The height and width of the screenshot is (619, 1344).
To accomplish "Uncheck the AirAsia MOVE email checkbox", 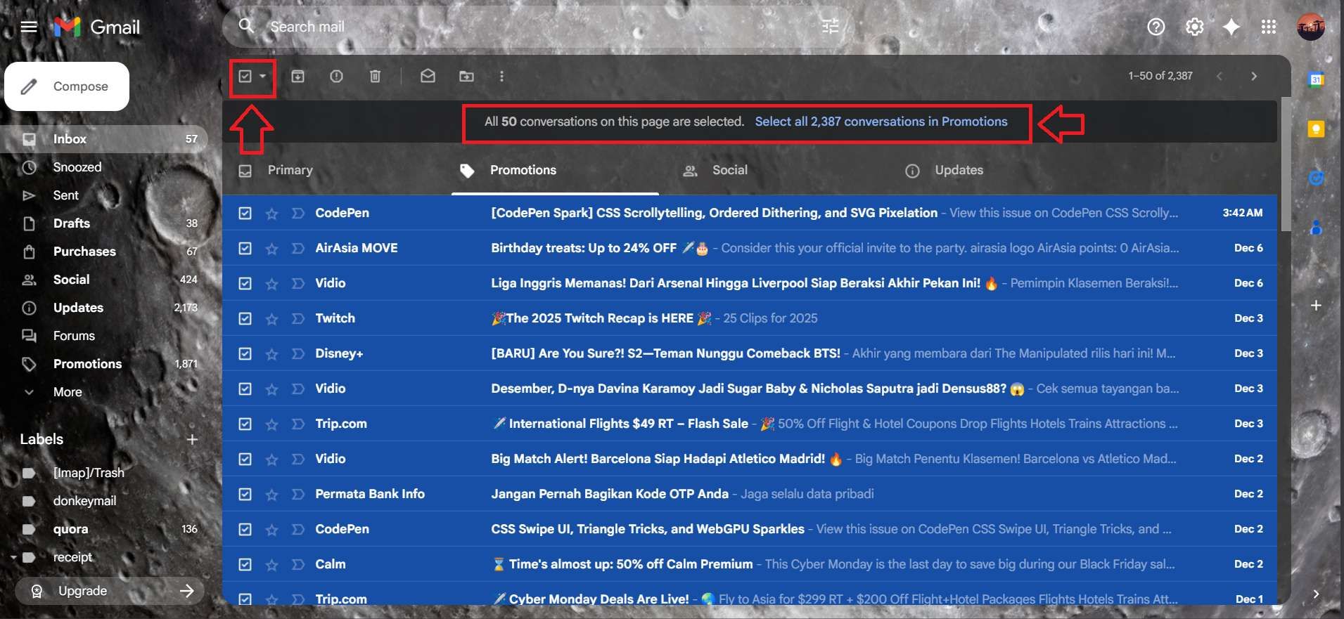I will click(245, 248).
